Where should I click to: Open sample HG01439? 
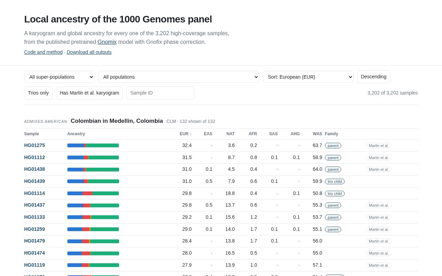(x=35, y=181)
